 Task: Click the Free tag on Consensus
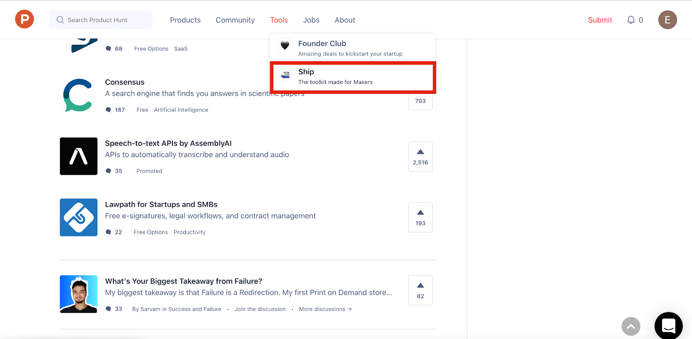(x=142, y=110)
